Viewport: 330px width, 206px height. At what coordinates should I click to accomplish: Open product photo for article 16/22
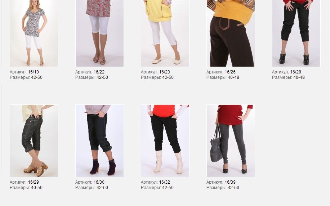pos(99,33)
